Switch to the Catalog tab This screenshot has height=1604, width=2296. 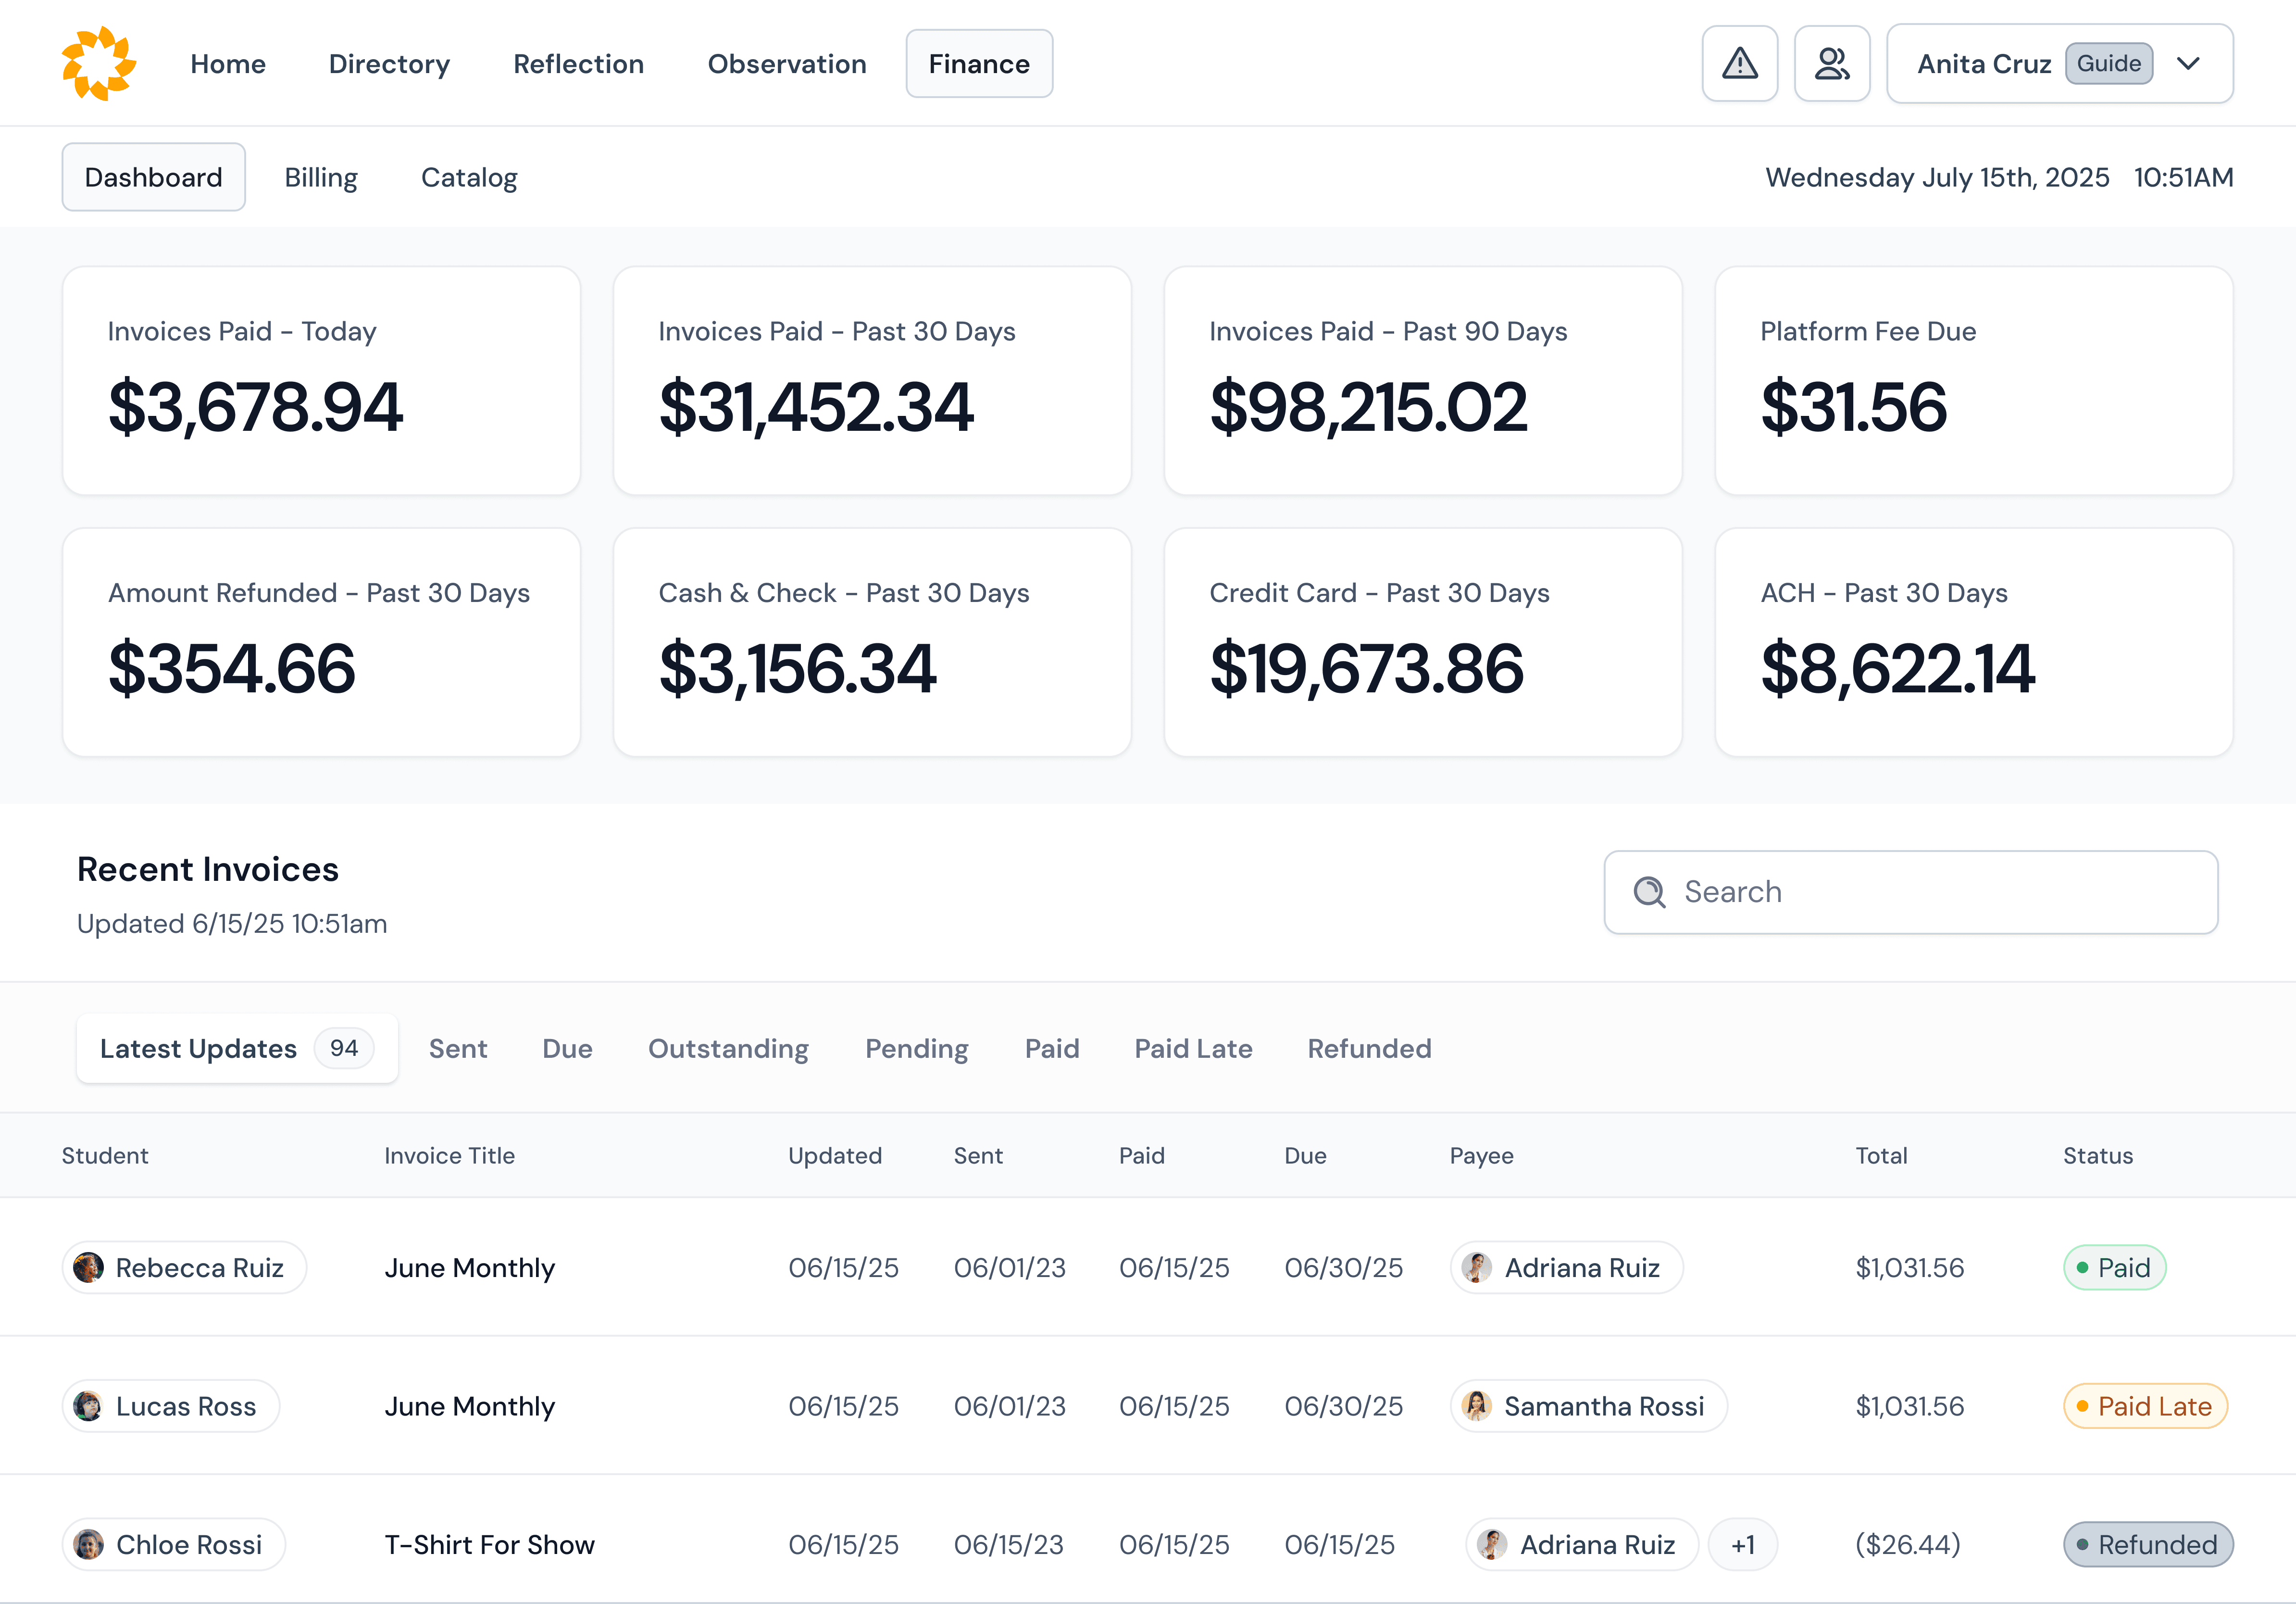(469, 177)
